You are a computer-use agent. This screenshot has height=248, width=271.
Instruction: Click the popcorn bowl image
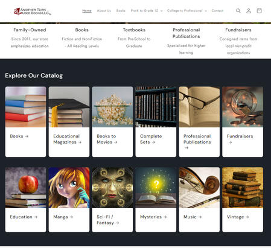pos(112,107)
